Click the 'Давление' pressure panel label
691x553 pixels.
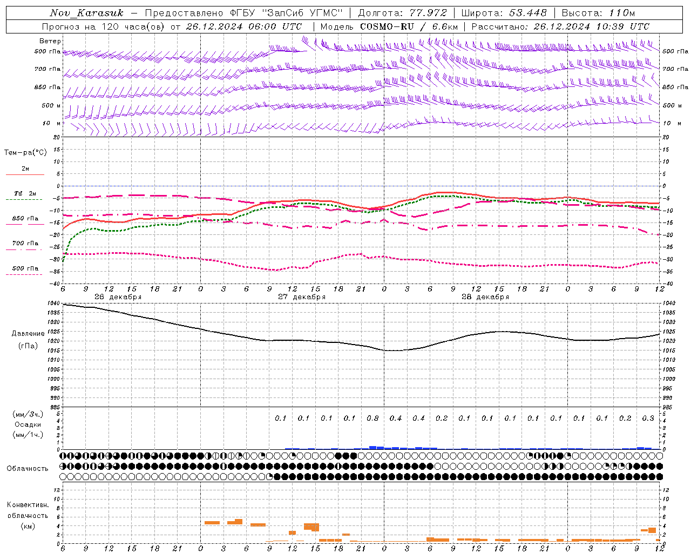[x=28, y=334]
